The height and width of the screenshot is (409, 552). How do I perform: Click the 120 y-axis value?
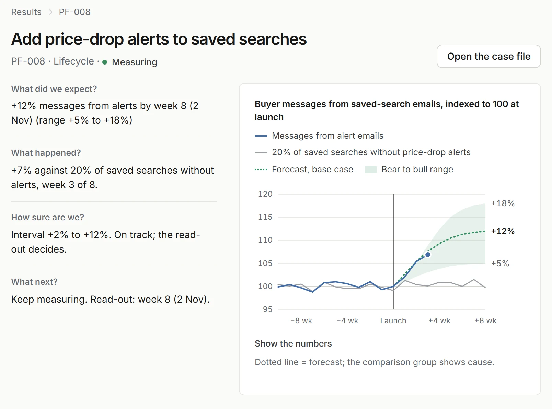coord(265,194)
